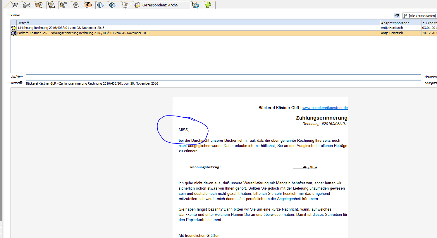Screen dimensions: 437x238
Task: Open the www.baeckereikaestner.de link
Action: pos(325,108)
